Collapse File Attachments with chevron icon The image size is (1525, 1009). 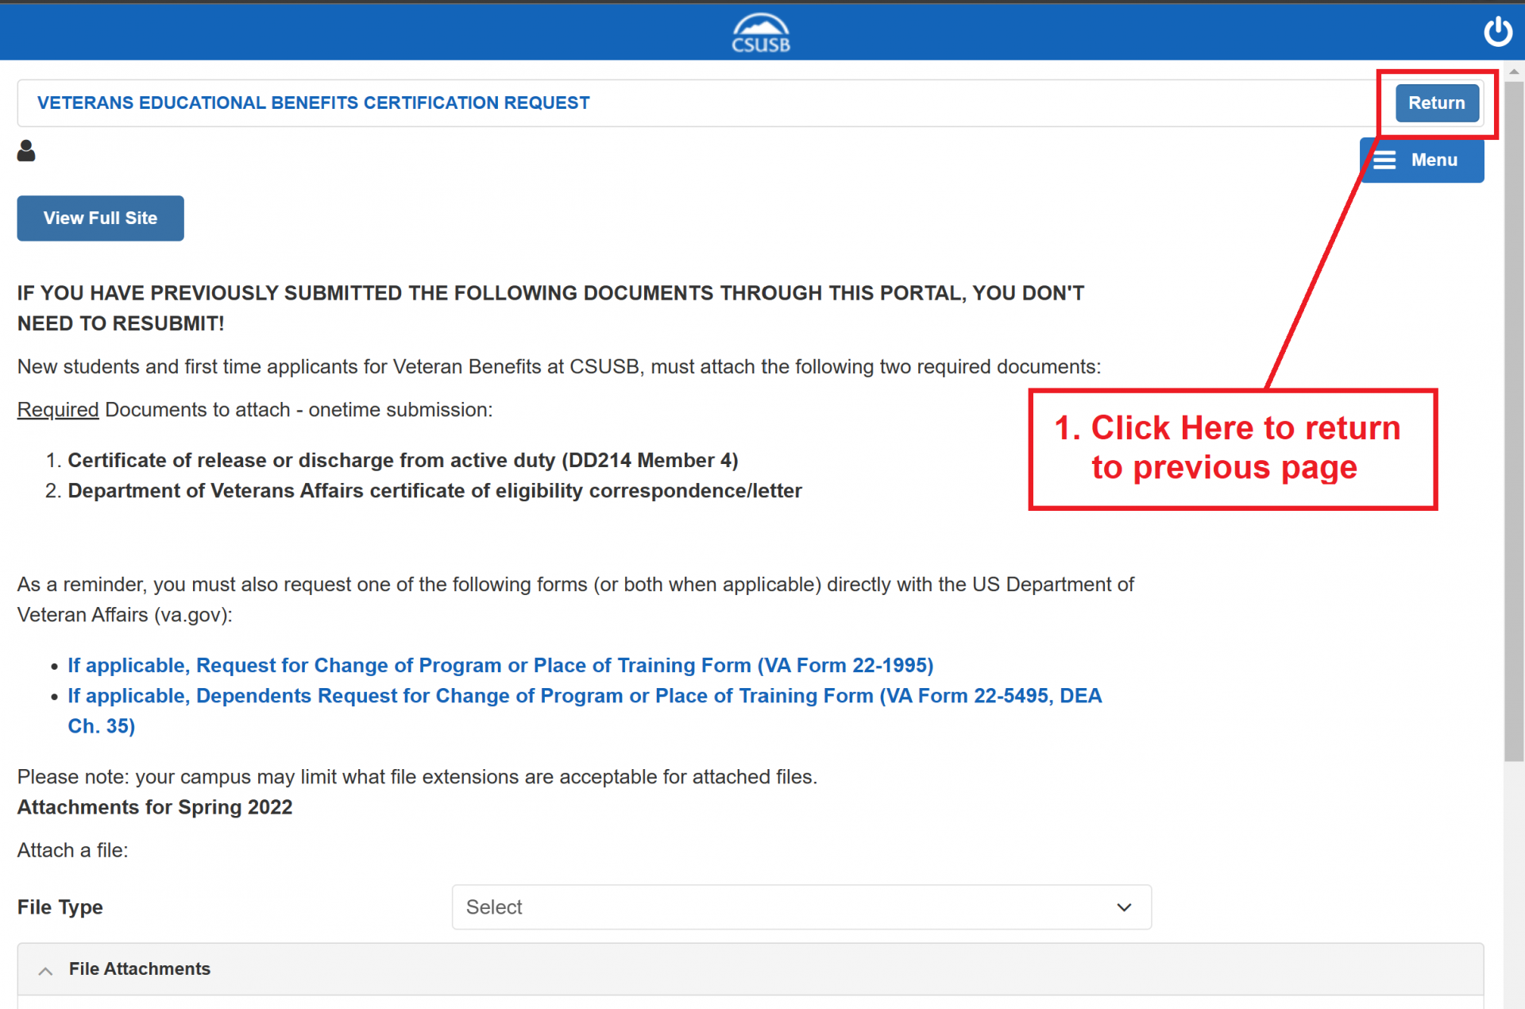click(46, 970)
